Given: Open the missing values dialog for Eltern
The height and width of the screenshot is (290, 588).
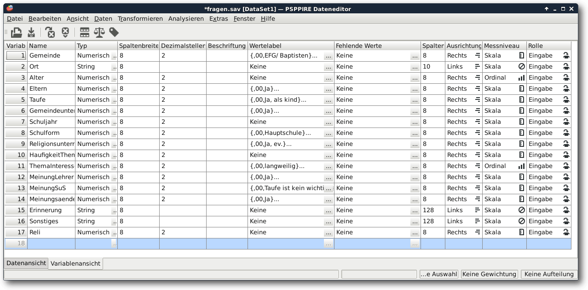Looking at the screenshot, I should pyautogui.click(x=415, y=89).
